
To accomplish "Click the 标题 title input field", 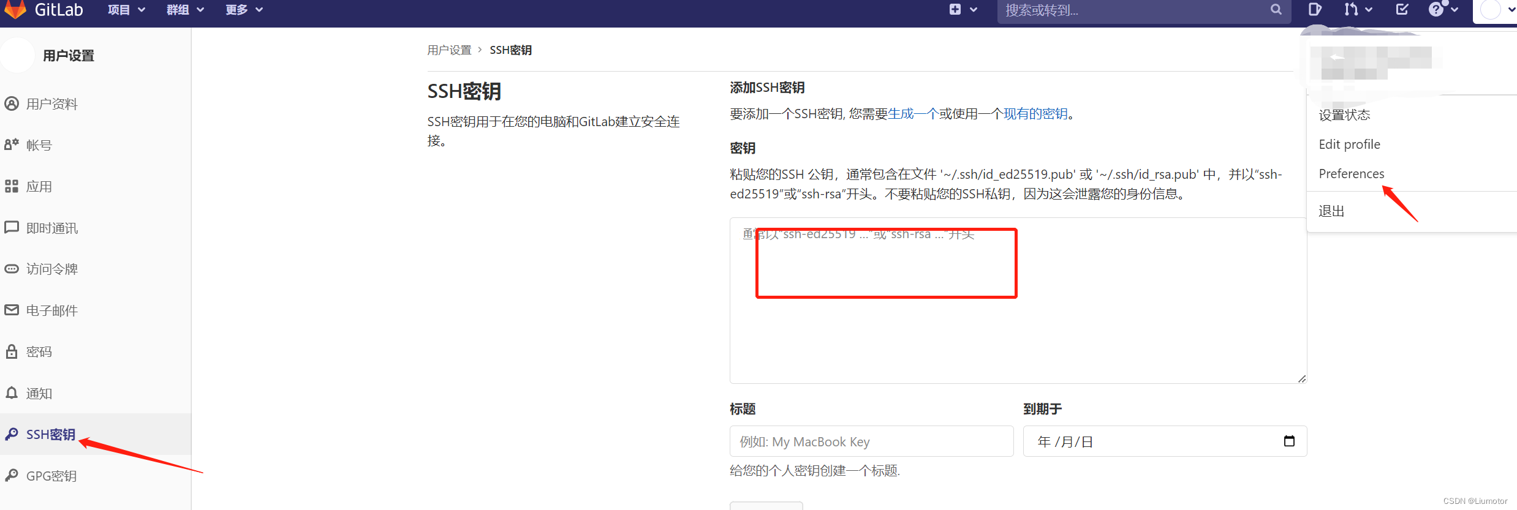I will 871,441.
